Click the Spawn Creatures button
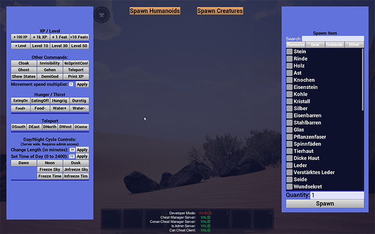The width and height of the screenshot is (375, 234). tap(220, 11)
